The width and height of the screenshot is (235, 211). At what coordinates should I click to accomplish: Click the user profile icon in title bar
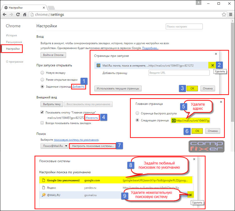199,3
